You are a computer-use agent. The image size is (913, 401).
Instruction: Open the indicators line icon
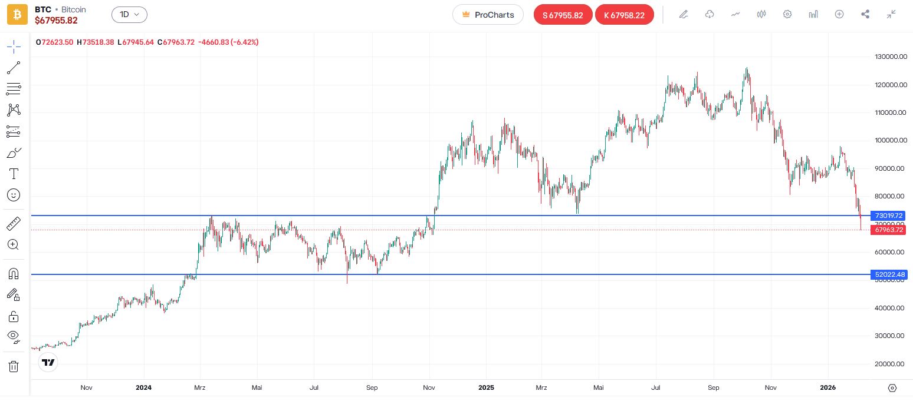[x=735, y=14]
